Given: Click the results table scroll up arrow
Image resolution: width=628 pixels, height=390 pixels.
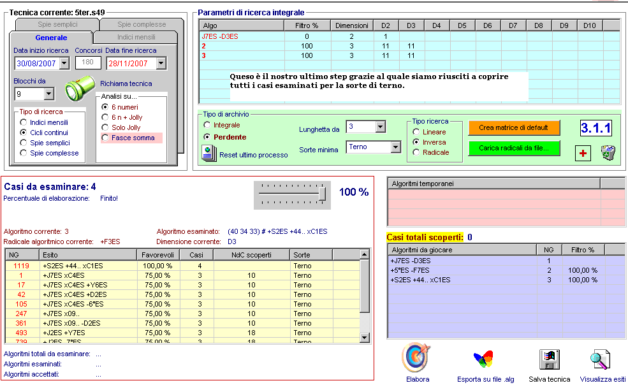Looking at the screenshot, I should [x=364, y=254].
